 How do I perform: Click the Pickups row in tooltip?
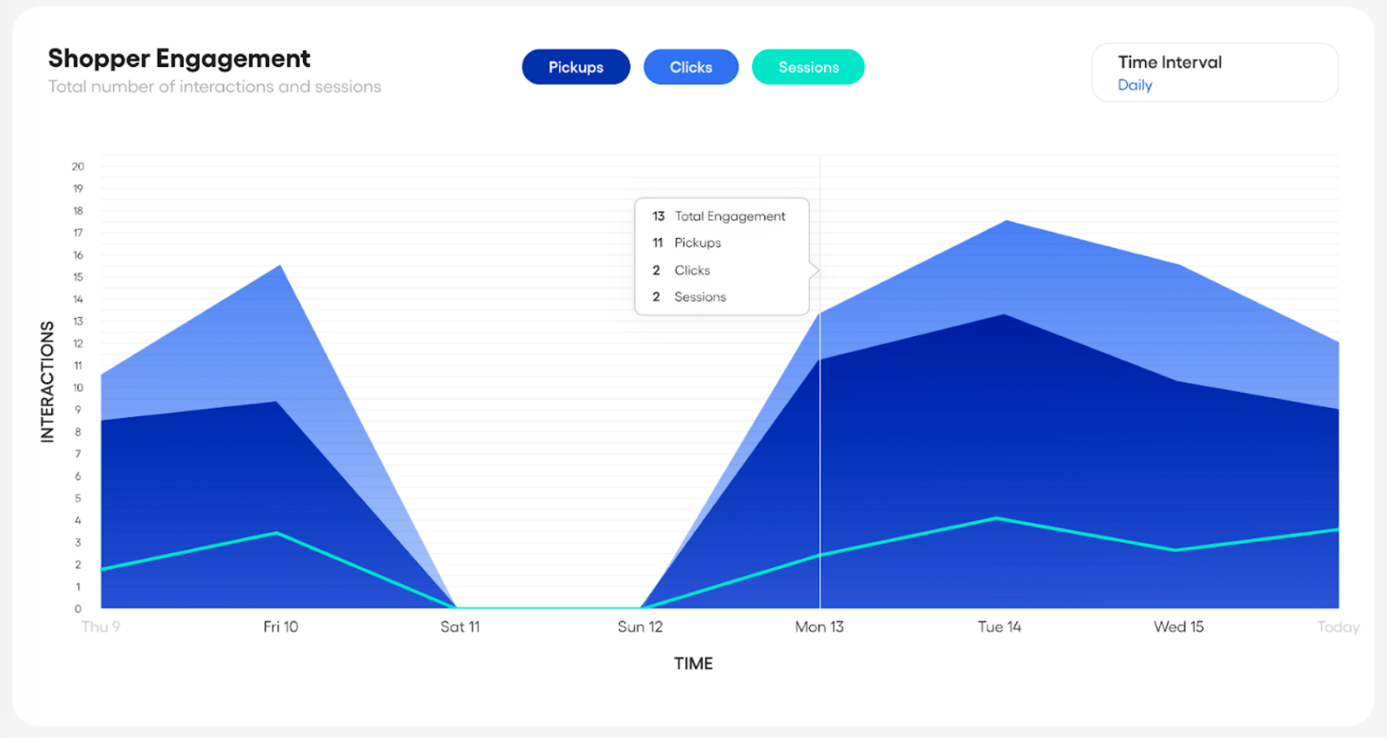(687, 243)
